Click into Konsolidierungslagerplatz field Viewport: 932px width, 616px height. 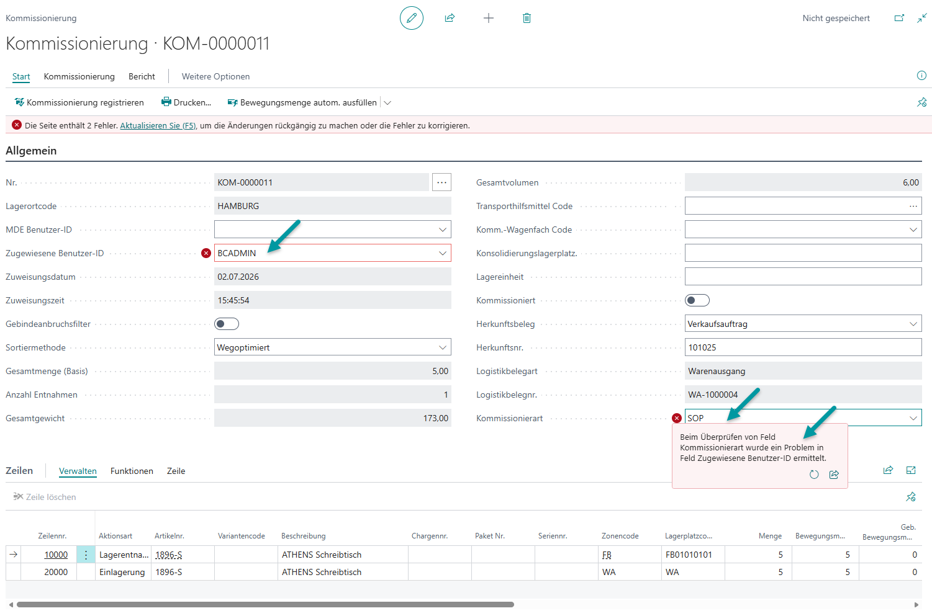click(x=803, y=253)
